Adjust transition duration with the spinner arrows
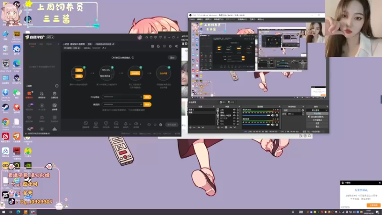Screen dimensions: 382x215 coord(303,114)
